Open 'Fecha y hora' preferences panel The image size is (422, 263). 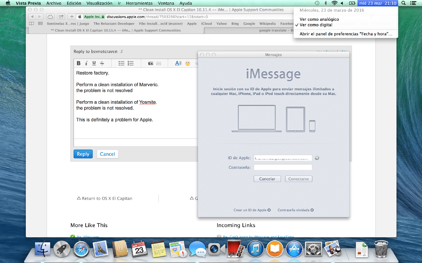click(346, 34)
